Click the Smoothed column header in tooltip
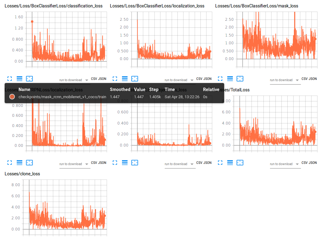 tap(120, 90)
